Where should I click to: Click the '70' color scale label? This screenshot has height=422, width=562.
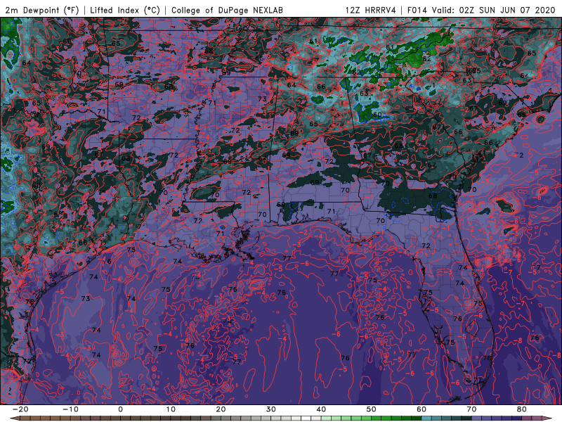tap(471, 409)
